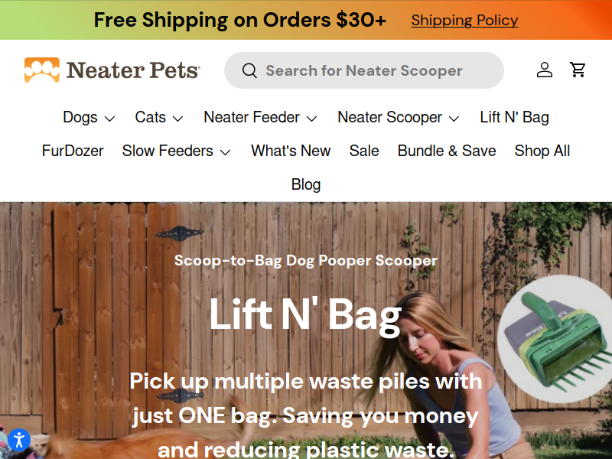Viewport: 612px width, 459px height.
Task: Focus the Search for Neater Scooper field
Action: click(364, 70)
